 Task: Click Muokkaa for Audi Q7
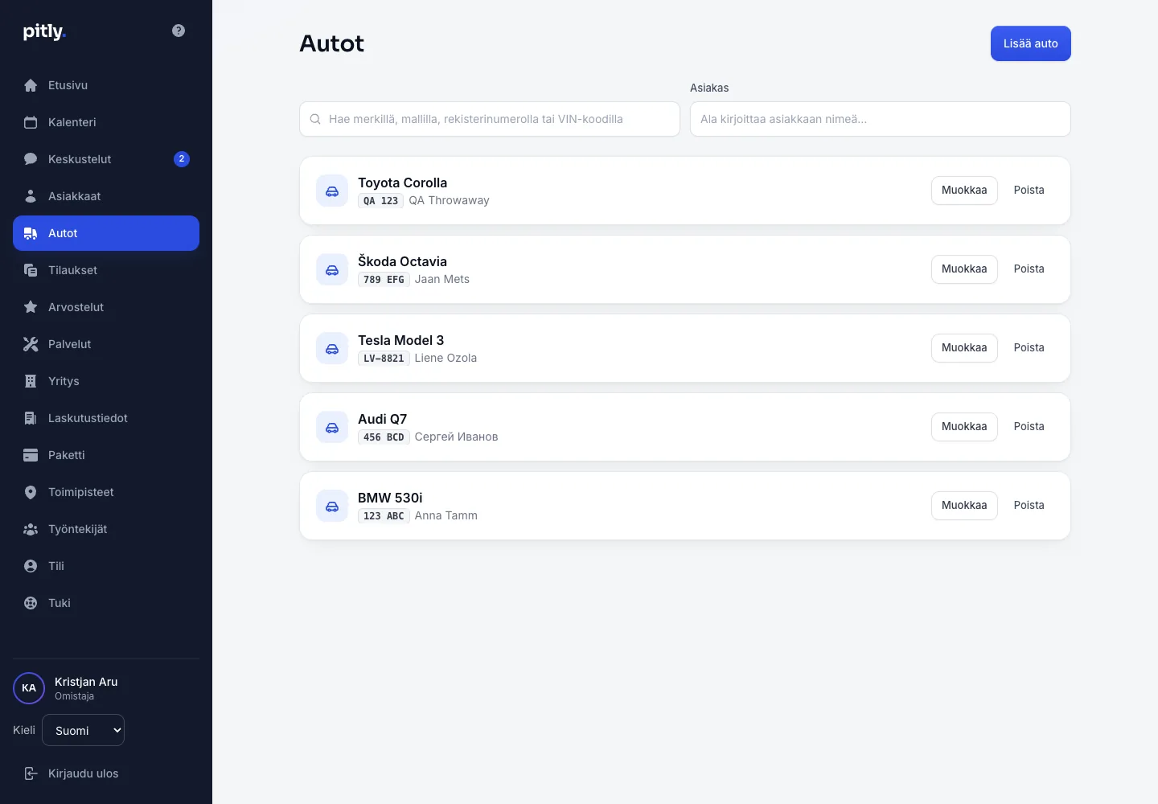click(964, 427)
